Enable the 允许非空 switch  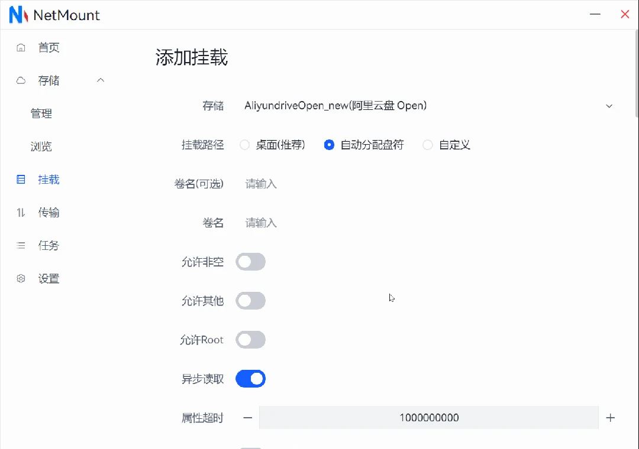tap(251, 262)
